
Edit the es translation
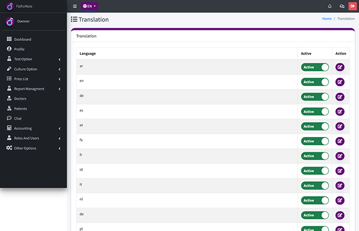(340, 112)
